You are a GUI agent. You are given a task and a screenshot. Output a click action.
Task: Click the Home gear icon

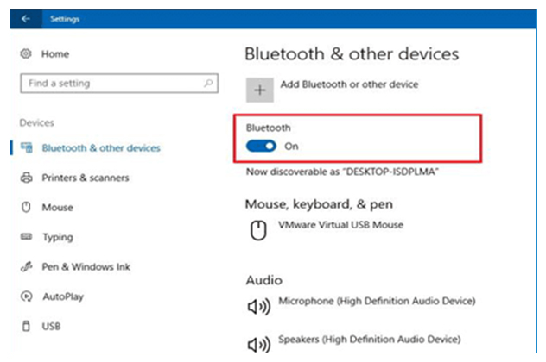point(26,53)
